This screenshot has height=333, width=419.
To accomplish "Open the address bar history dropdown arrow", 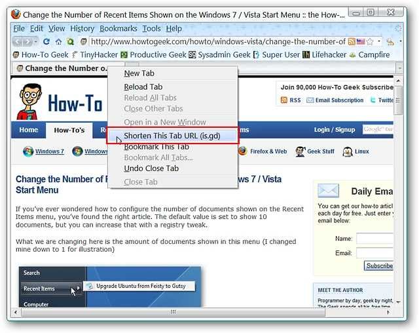I will click(379, 42).
